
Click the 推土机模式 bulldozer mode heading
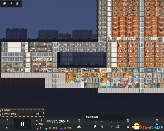pos(6,110)
